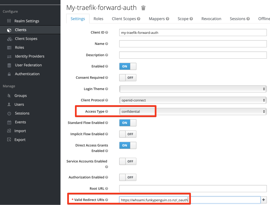This screenshot has width=270, height=205.
Task: Add another redirect URI with plus button
Action: (x=264, y=200)
